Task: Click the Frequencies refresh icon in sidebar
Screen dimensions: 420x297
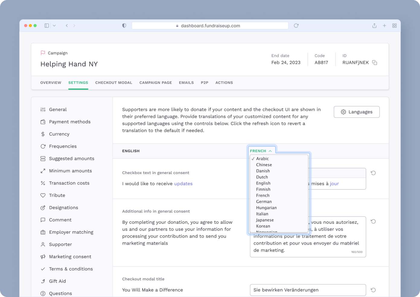Action: [43, 146]
